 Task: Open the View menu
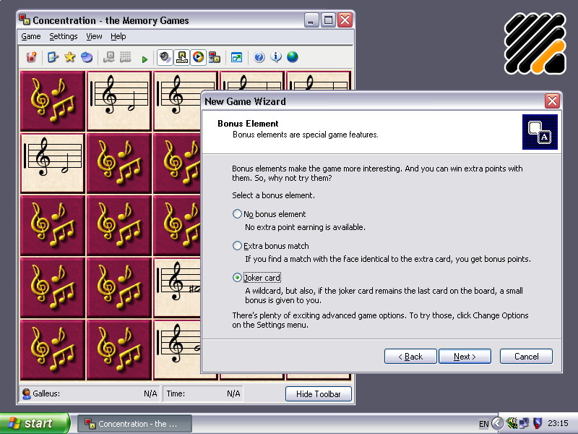pyautogui.click(x=94, y=36)
